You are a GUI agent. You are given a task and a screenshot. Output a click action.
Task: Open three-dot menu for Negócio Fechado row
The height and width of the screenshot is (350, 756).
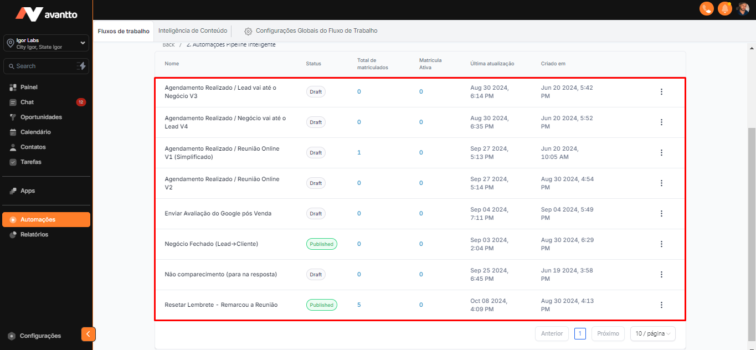[x=661, y=244]
